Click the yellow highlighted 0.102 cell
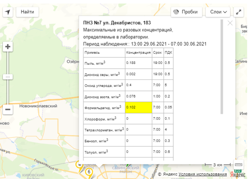This screenshot has width=251, height=179. 138,108
